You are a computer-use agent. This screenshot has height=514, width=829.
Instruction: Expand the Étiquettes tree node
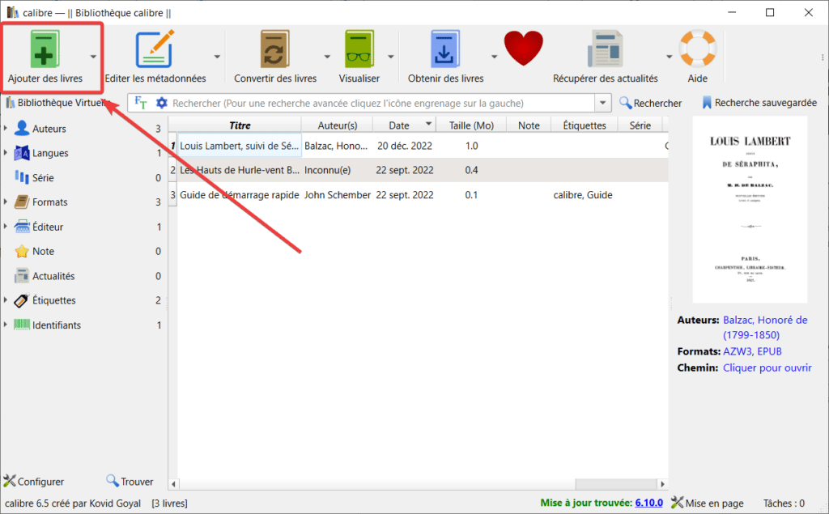6,300
